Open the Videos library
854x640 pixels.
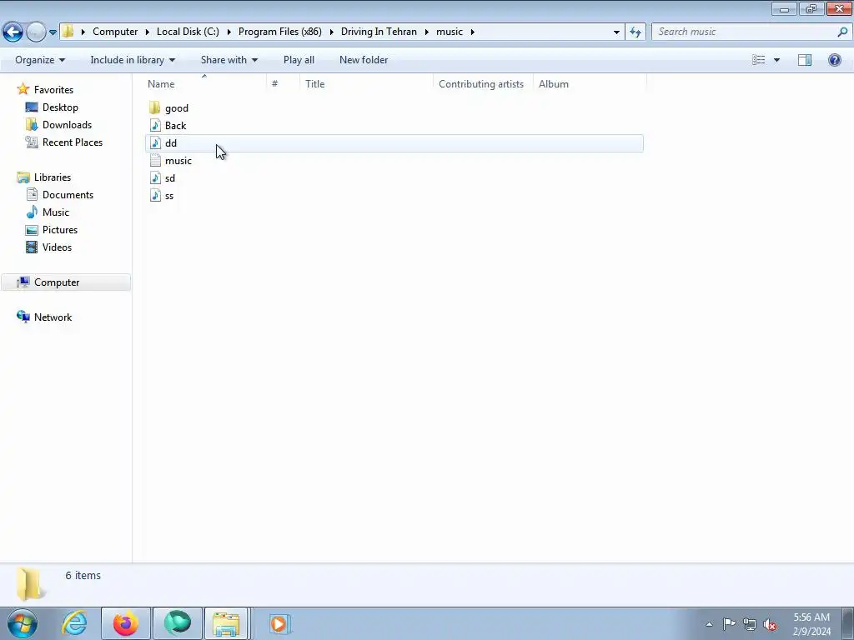(57, 247)
